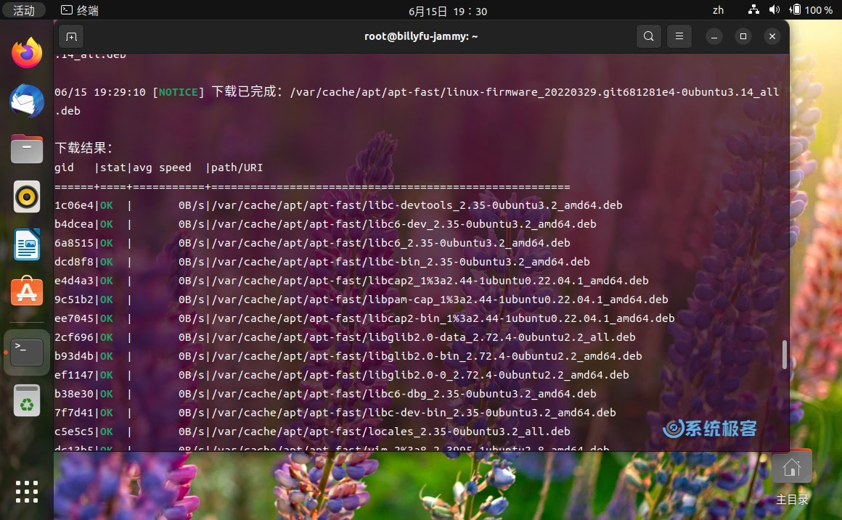Click the Terminal icon in the dock

click(x=27, y=352)
